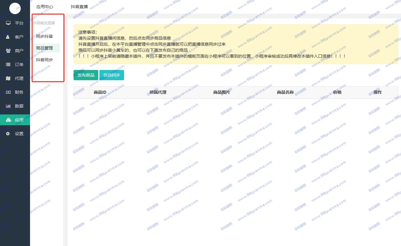Image resolution: width=401 pixels, height=246 pixels.
Task: Click the 应用 cubes icon
Action: [x=8, y=120]
